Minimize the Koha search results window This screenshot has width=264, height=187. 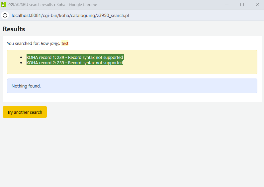tap(227, 5)
